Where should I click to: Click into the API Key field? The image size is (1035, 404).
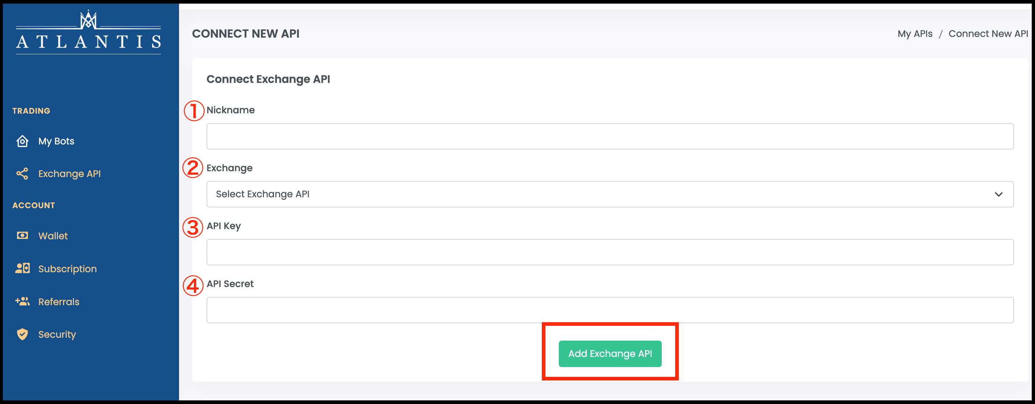coord(610,252)
